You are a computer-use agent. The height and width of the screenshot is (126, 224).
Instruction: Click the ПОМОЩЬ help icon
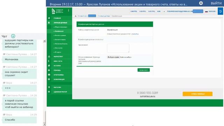pos(49,70)
